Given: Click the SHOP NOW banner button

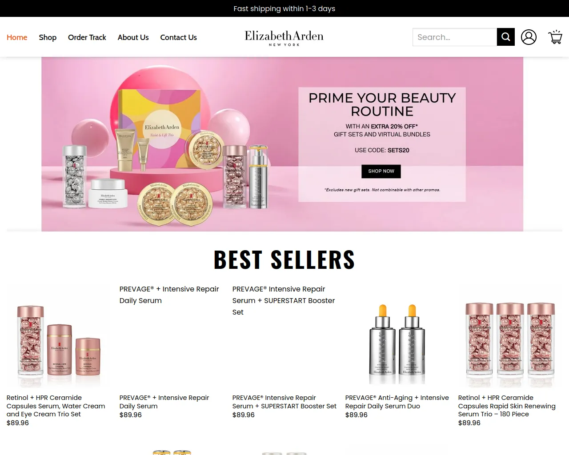Looking at the screenshot, I should pyautogui.click(x=381, y=171).
